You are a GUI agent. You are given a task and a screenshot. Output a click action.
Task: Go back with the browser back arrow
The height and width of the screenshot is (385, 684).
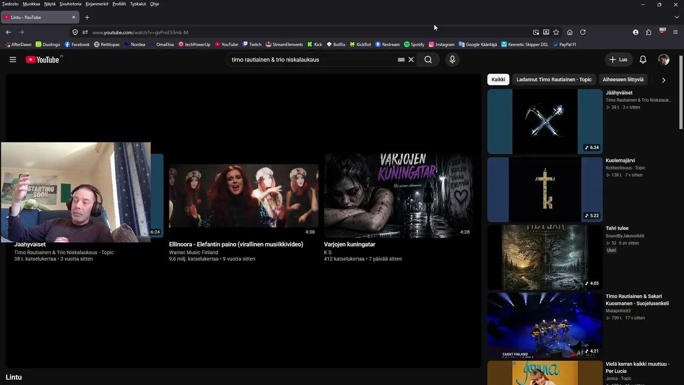pyautogui.click(x=9, y=32)
